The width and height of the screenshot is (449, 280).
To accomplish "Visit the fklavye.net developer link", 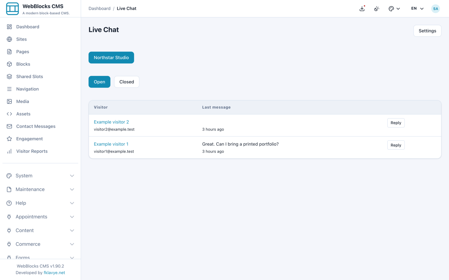I will (54, 273).
